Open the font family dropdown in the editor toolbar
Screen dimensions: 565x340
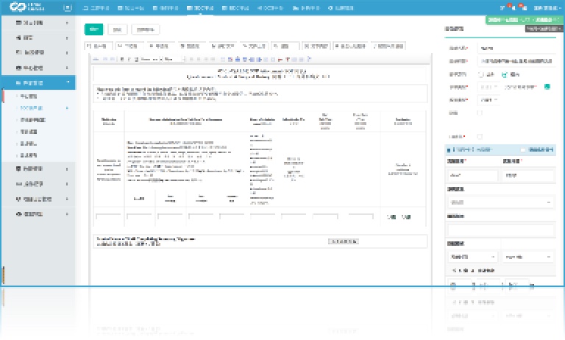(151, 59)
